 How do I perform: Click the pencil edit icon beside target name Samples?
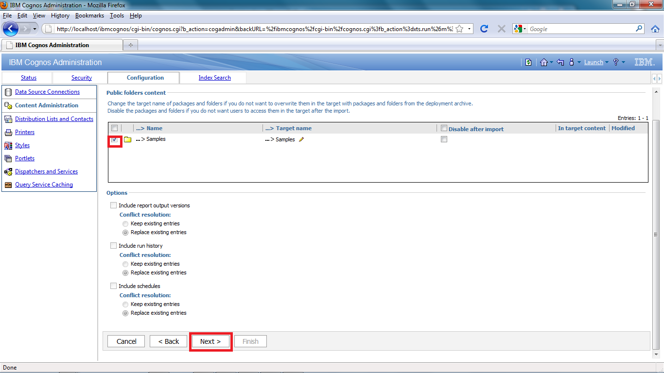click(301, 139)
